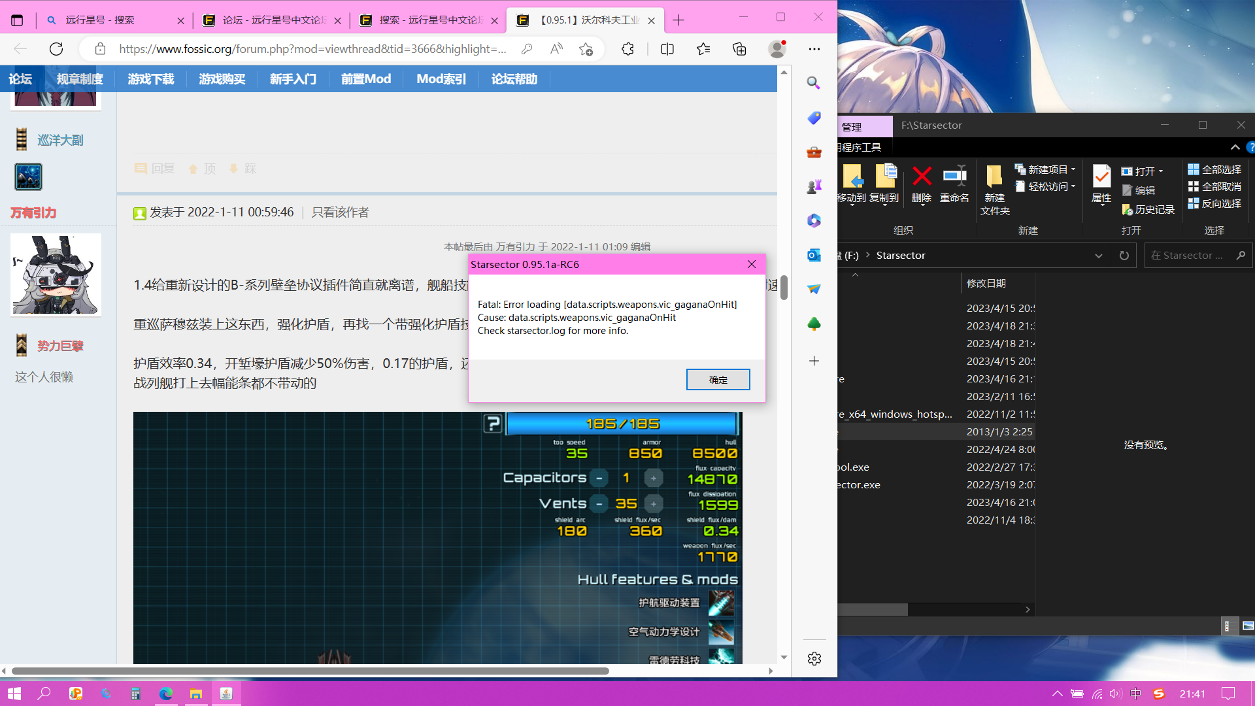Click the 只看该作者 link
The image size is (1255, 706).
coord(340,212)
